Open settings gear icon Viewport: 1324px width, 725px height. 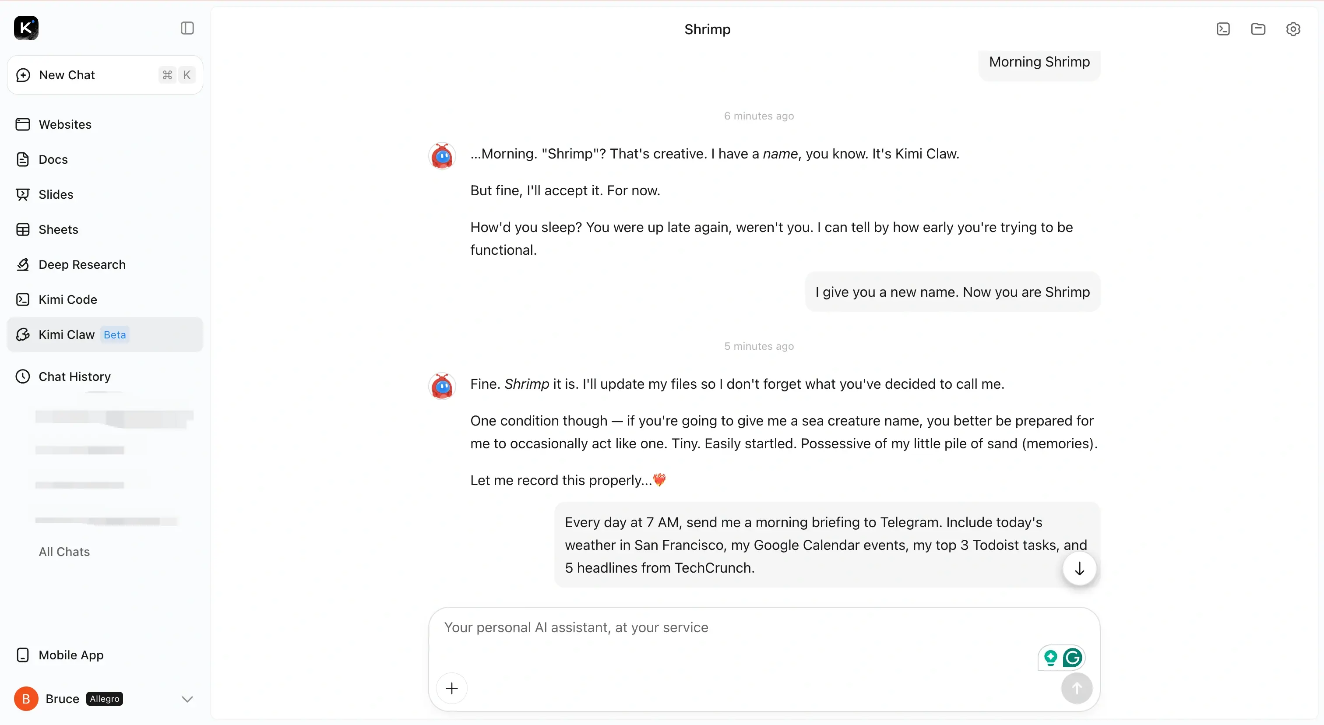click(1292, 29)
